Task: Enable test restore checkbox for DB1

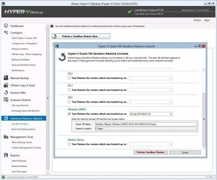Action: (x=69, y=102)
